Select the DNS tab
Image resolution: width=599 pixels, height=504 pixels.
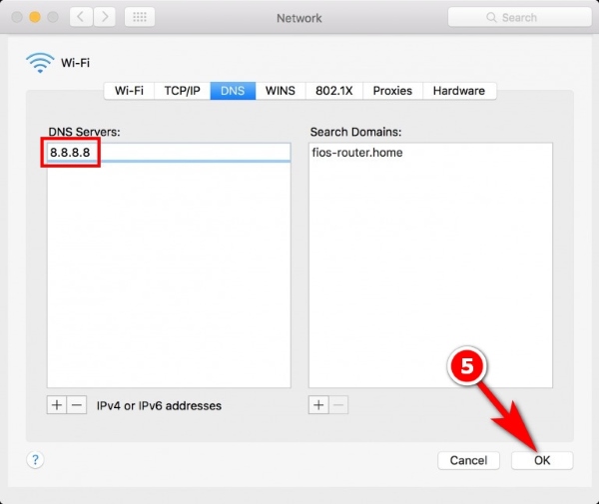click(x=233, y=91)
